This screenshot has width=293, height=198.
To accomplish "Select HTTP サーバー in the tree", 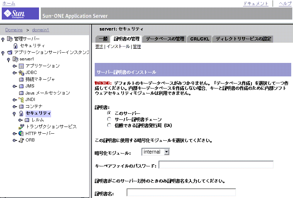I will 40,134.
